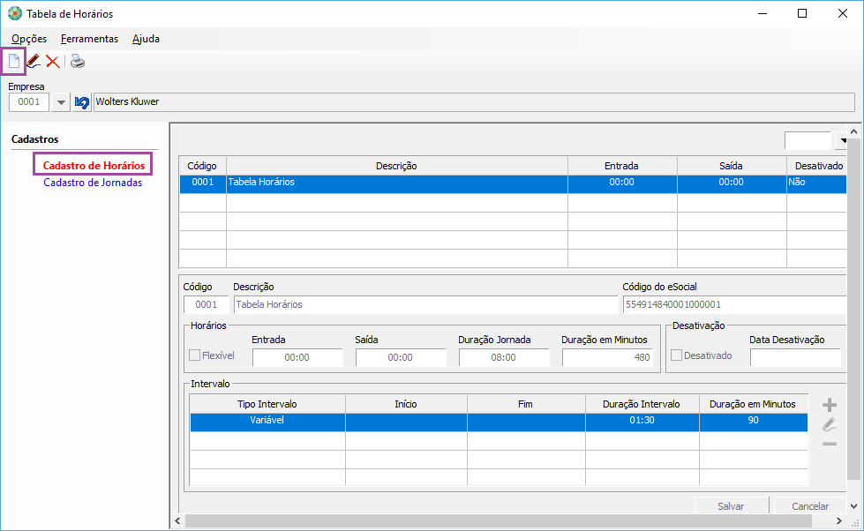
Task: Click the Não cell in Desativado column
Action: (x=816, y=183)
